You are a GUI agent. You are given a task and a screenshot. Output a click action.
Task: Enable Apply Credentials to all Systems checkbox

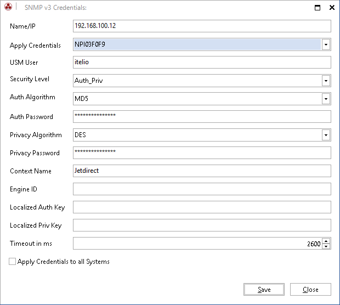click(13, 262)
